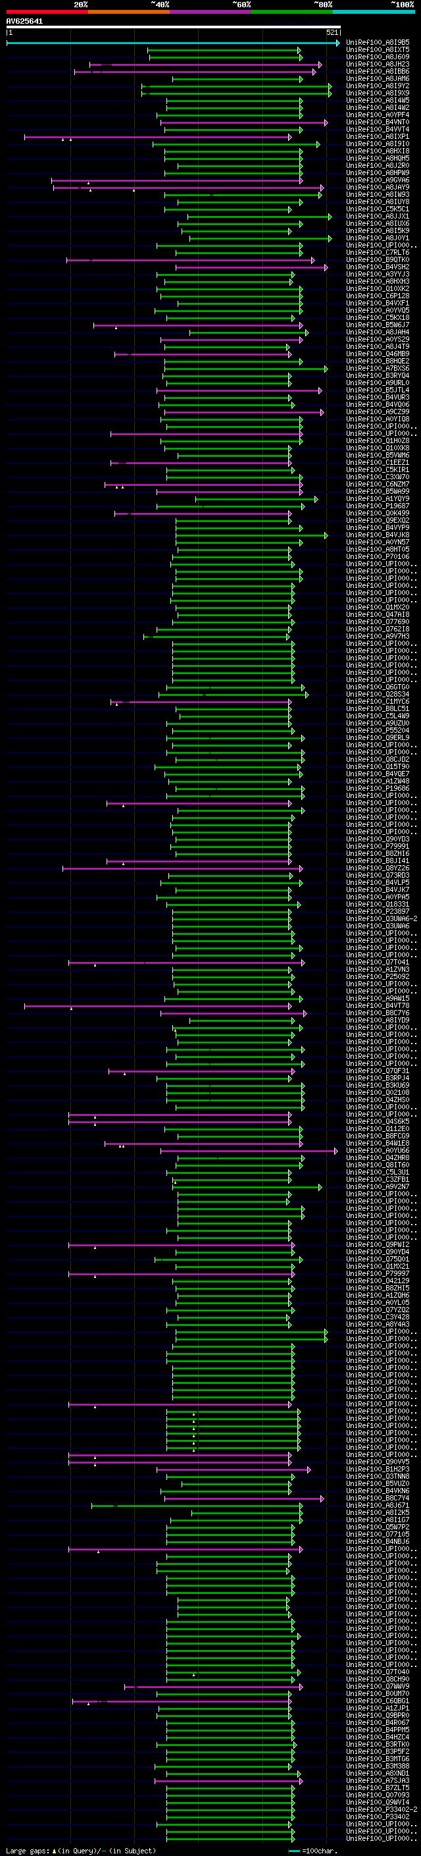This screenshot has width=421, height=1856.
Task: Open hit UniRef100_C5K5C1
Action: 378,209
